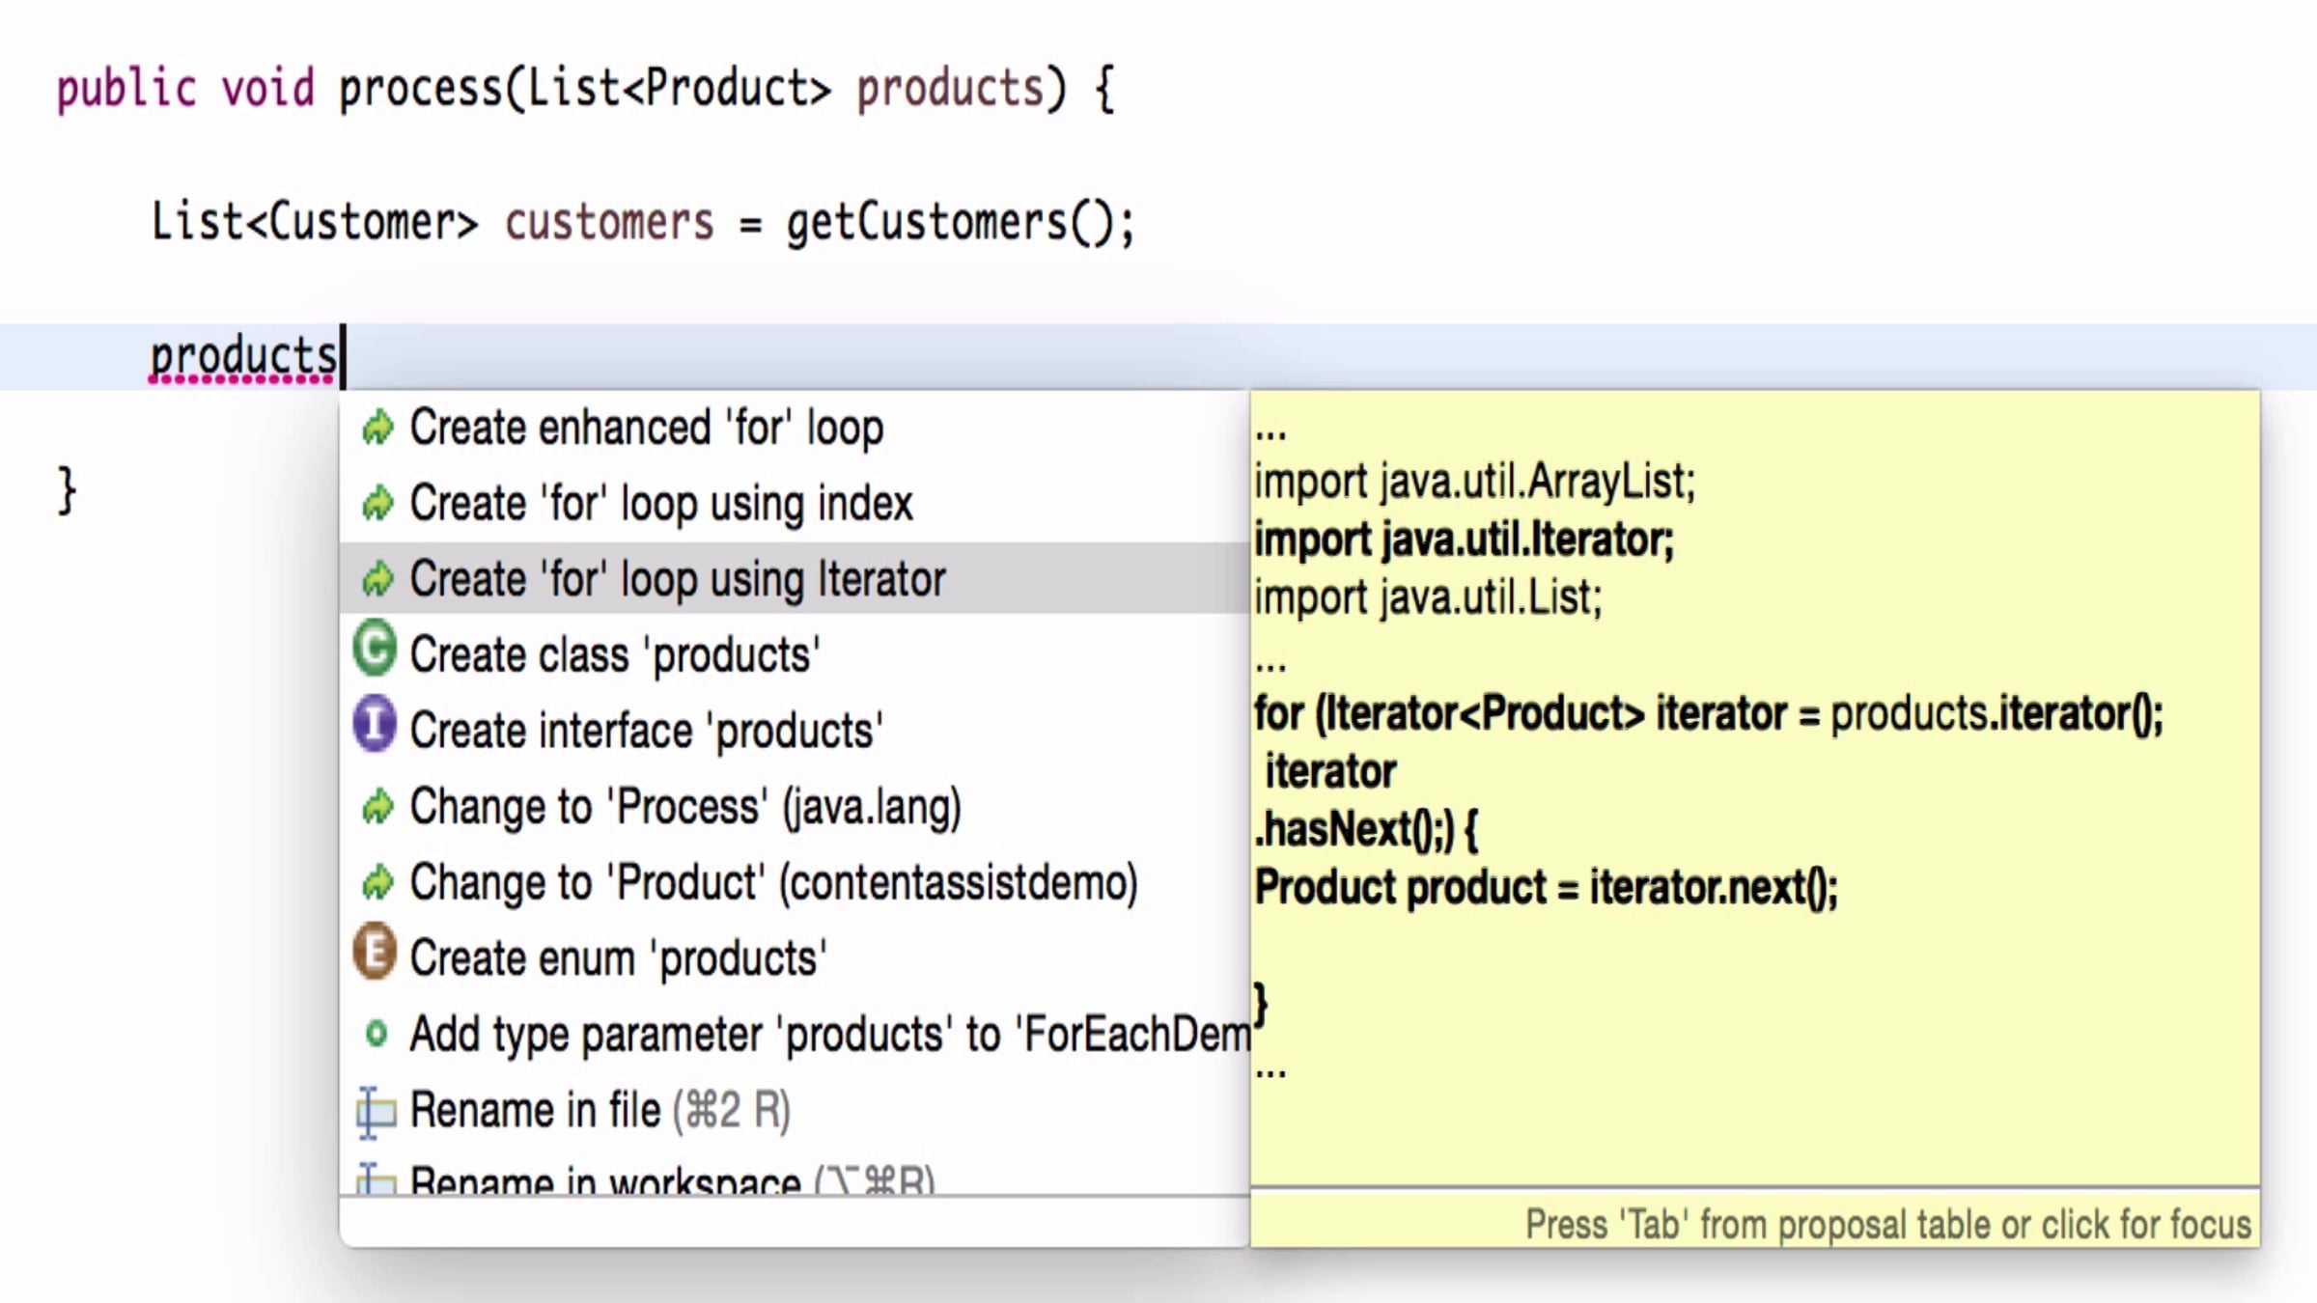Click the Press 'Tab' focus hint bar
2317x1303 pixels.
[1886, 1224]
